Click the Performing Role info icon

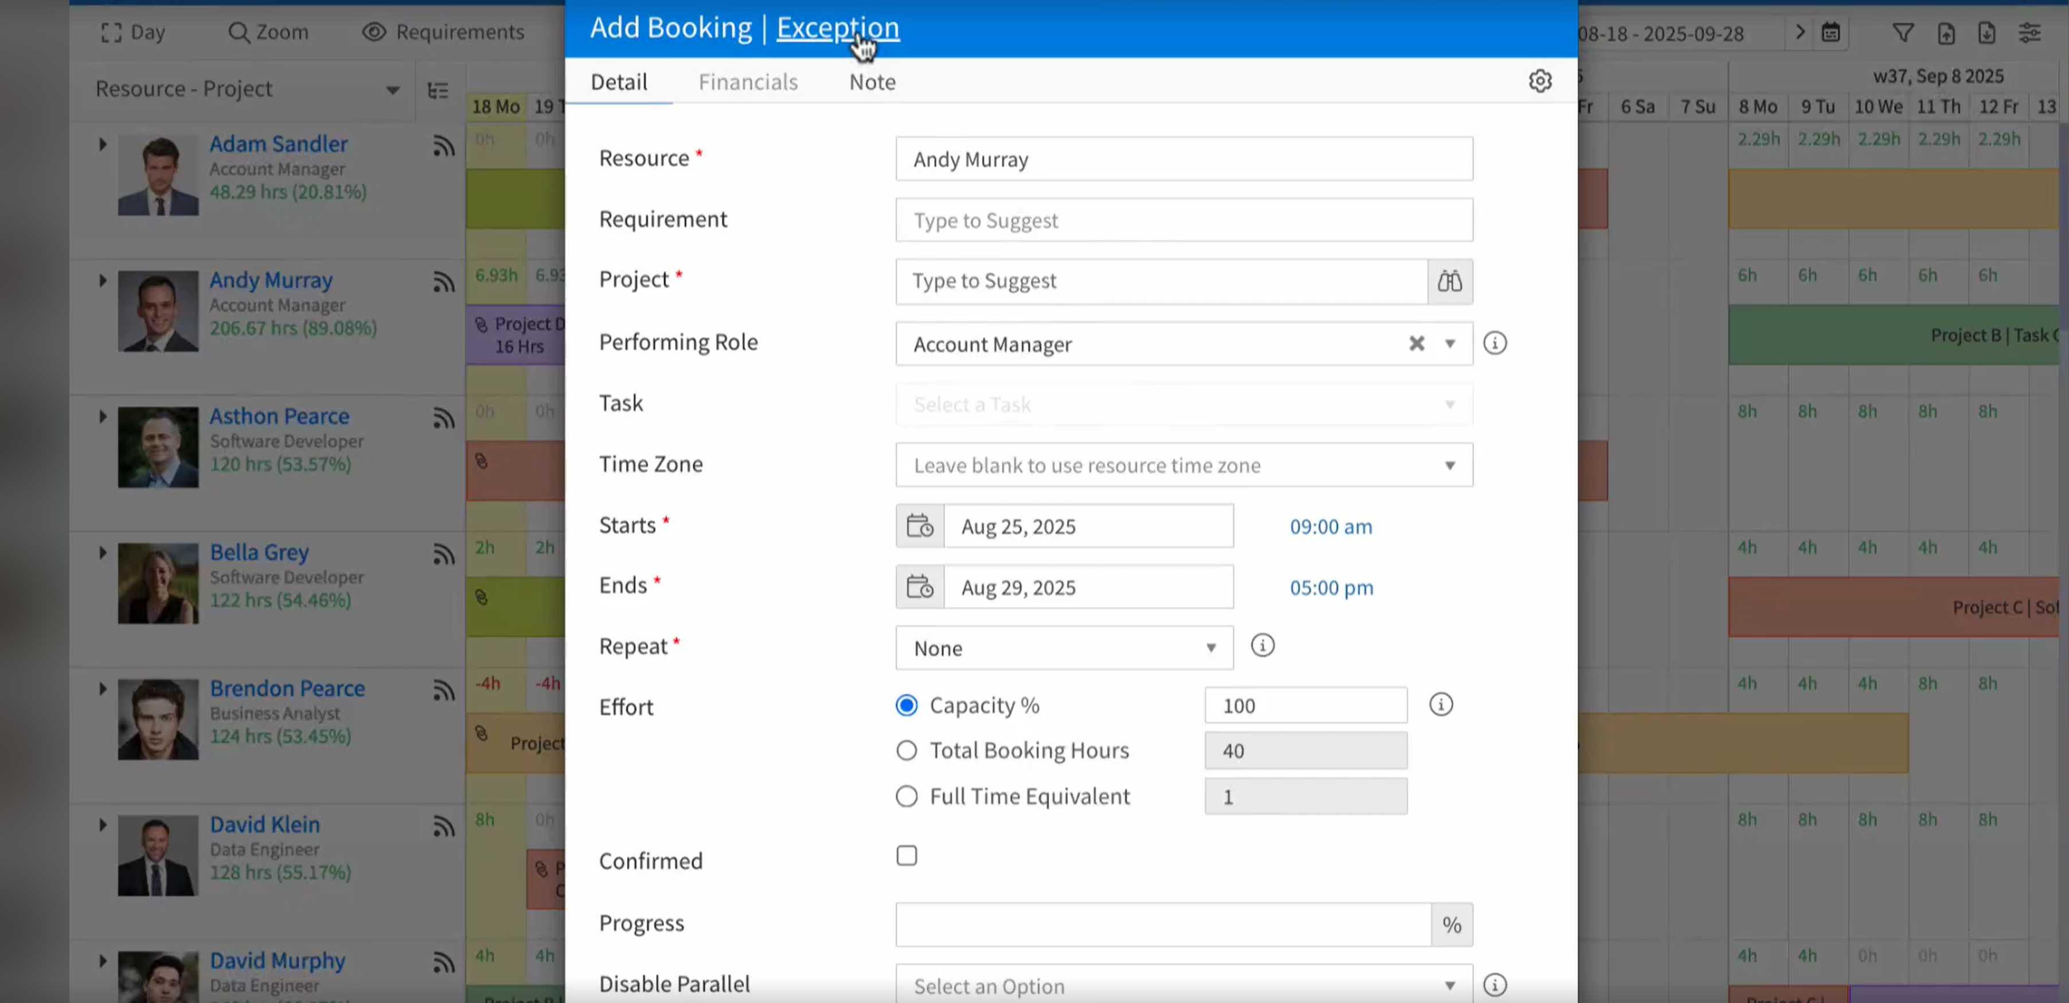coord(1494,344)
